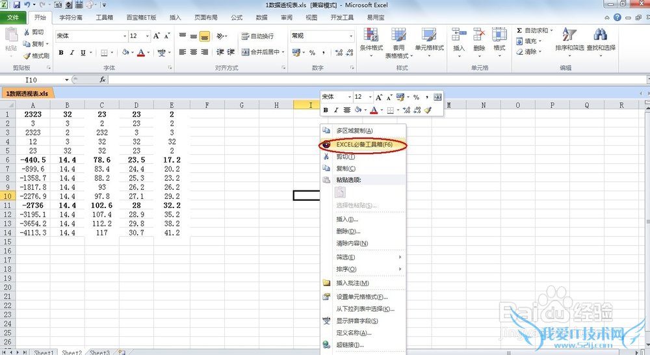The width and height of the screenshot is (650, 355).
Task: Increase font size in the ribbon
Action: (156, 36)
